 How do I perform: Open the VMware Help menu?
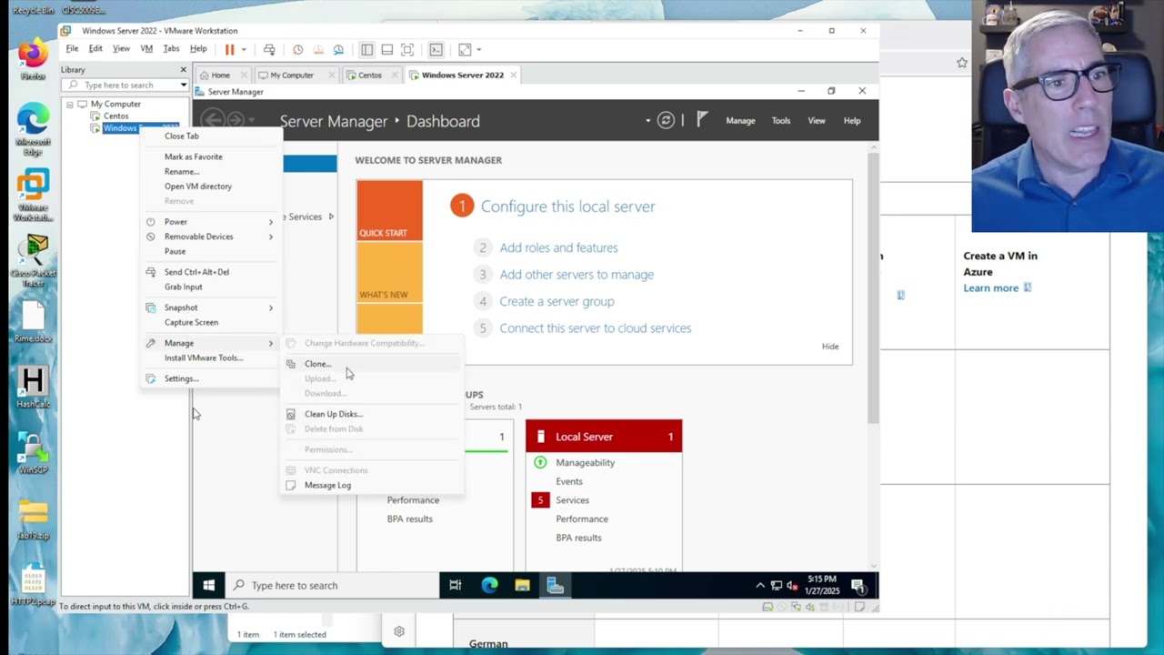coord(198,49)
